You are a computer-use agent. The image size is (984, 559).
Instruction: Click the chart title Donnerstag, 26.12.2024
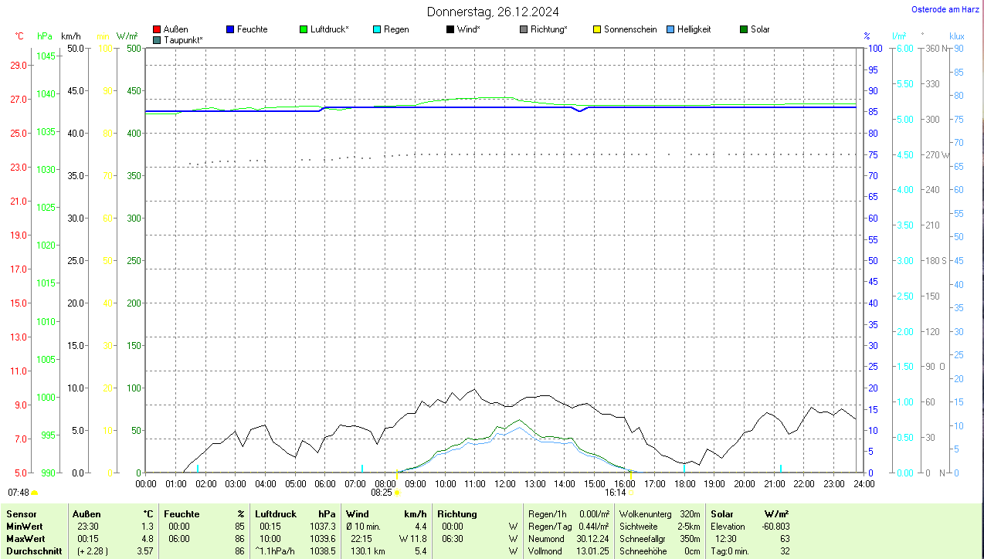tap(494, 12)
